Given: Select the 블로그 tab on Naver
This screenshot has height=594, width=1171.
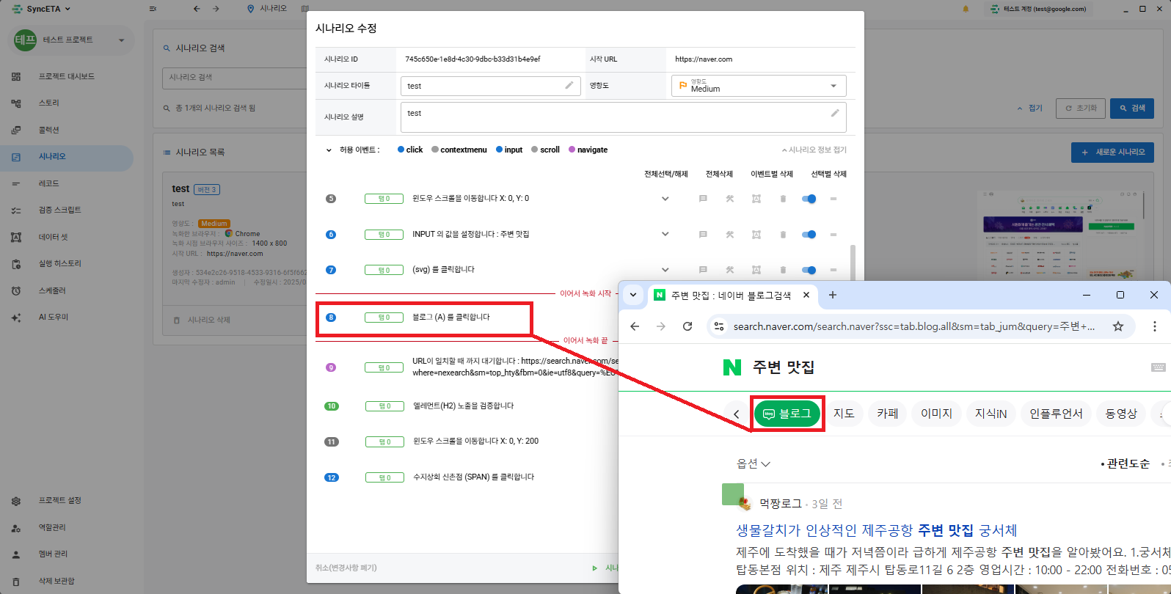Looking at the screenshot, I should 787,414.
